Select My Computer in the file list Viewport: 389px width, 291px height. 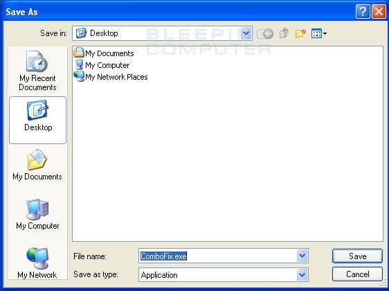pos(102,65)
